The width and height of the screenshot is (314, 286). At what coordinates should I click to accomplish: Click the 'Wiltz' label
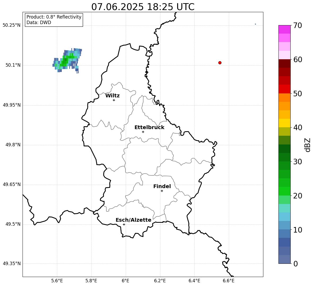[x=112, y=96]
